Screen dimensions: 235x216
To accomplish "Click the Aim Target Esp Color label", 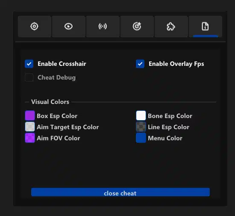I will [x=68, y=127].
